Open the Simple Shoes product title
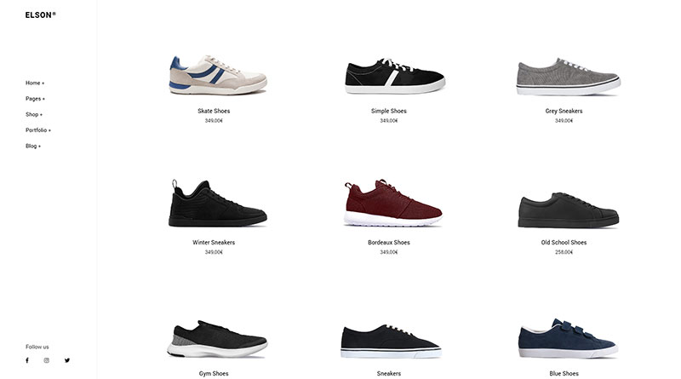 [x=389, y=111]
